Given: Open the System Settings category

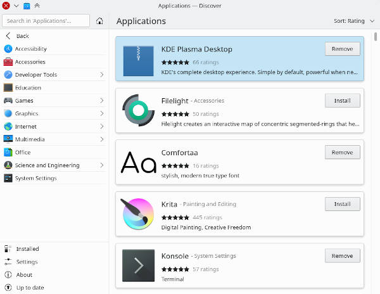Looking at the screenshot, I should tap(54, 178).
